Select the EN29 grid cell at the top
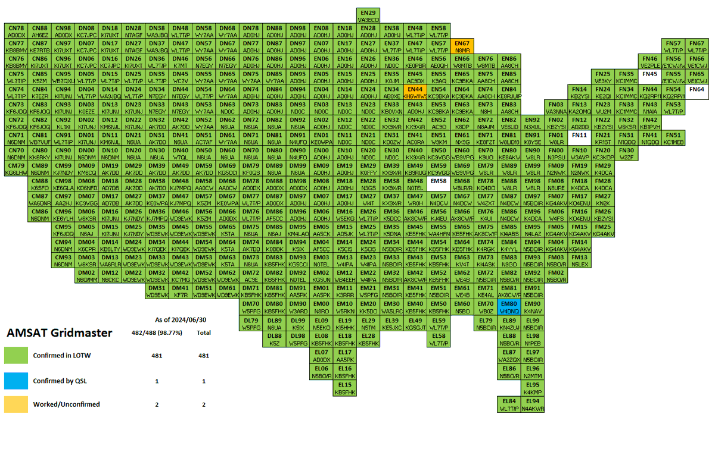Viewport: 715px width, 452px height. (x=368, y=16)
